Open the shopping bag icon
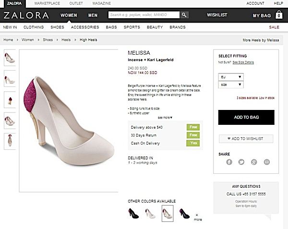The image size is (288, 229). point(279,15)
